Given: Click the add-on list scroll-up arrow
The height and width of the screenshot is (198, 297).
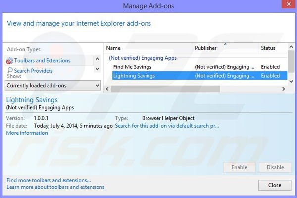Looking at the screenshot, I should tap(291, 47).
